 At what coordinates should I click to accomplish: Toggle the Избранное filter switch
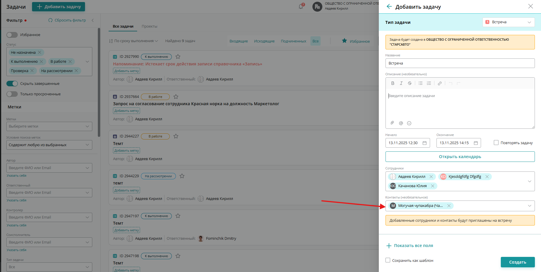[x=12, y=35]
